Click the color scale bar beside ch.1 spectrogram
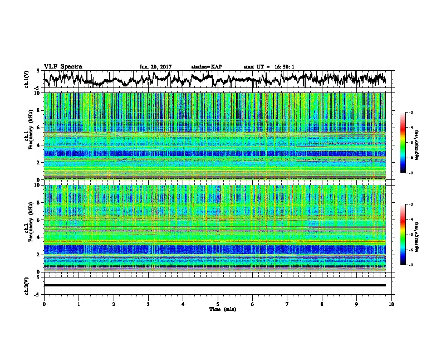The width and height of the screenshot is (441, 341). coord(403,143)
